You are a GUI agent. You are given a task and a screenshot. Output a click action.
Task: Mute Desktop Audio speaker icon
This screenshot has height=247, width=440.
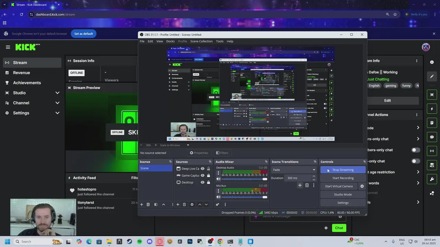(218, 179)
